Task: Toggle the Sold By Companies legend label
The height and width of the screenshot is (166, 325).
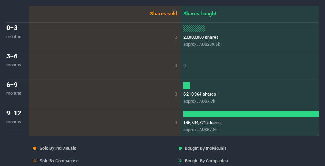Action: click(59, 161)
